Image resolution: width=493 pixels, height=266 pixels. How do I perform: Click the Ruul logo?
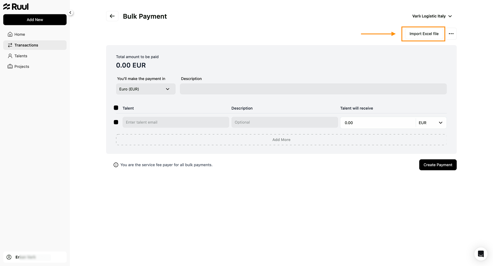[x=16, y=6]
